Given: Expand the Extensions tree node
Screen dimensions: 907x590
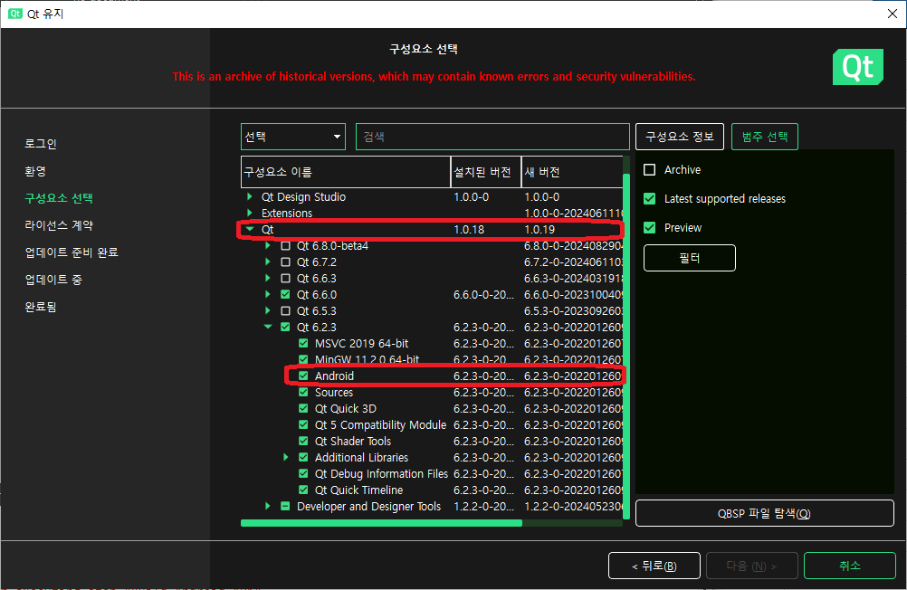Looking at the screenshot, I should coord(250,213).
